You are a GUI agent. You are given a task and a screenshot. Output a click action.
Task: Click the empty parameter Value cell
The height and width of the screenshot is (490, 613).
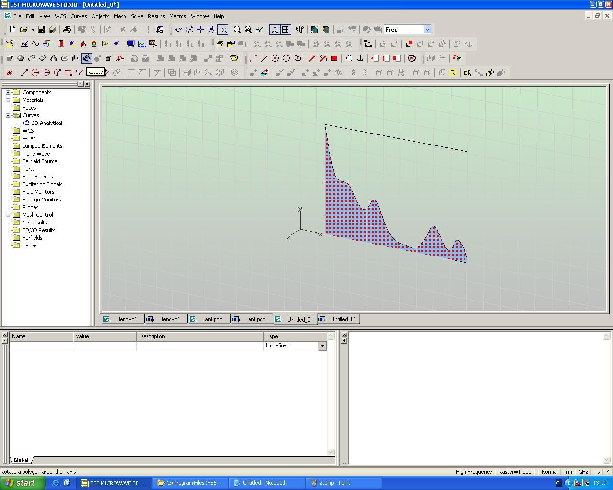(105, 345)
